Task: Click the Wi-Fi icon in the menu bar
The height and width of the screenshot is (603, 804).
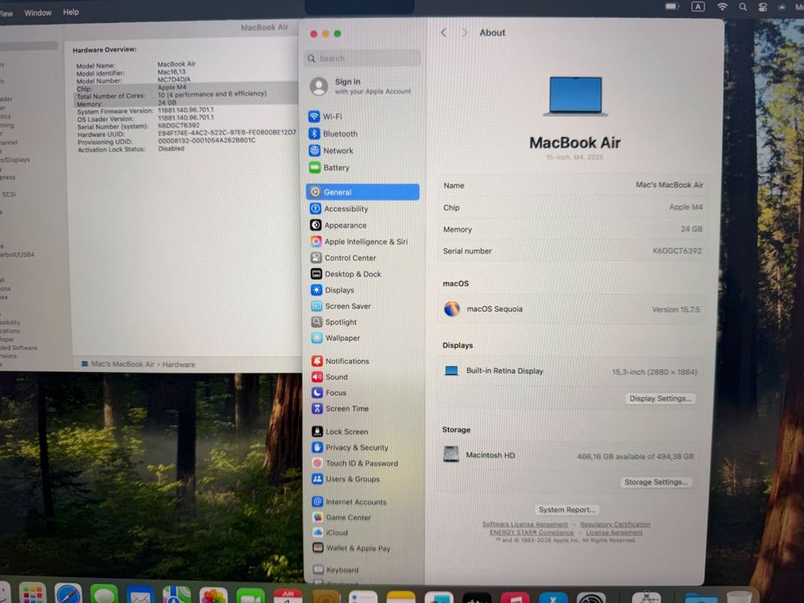Action: pos(722,7)
